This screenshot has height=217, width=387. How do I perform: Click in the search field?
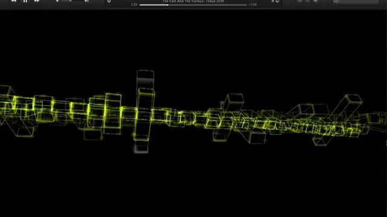point(356,1)
